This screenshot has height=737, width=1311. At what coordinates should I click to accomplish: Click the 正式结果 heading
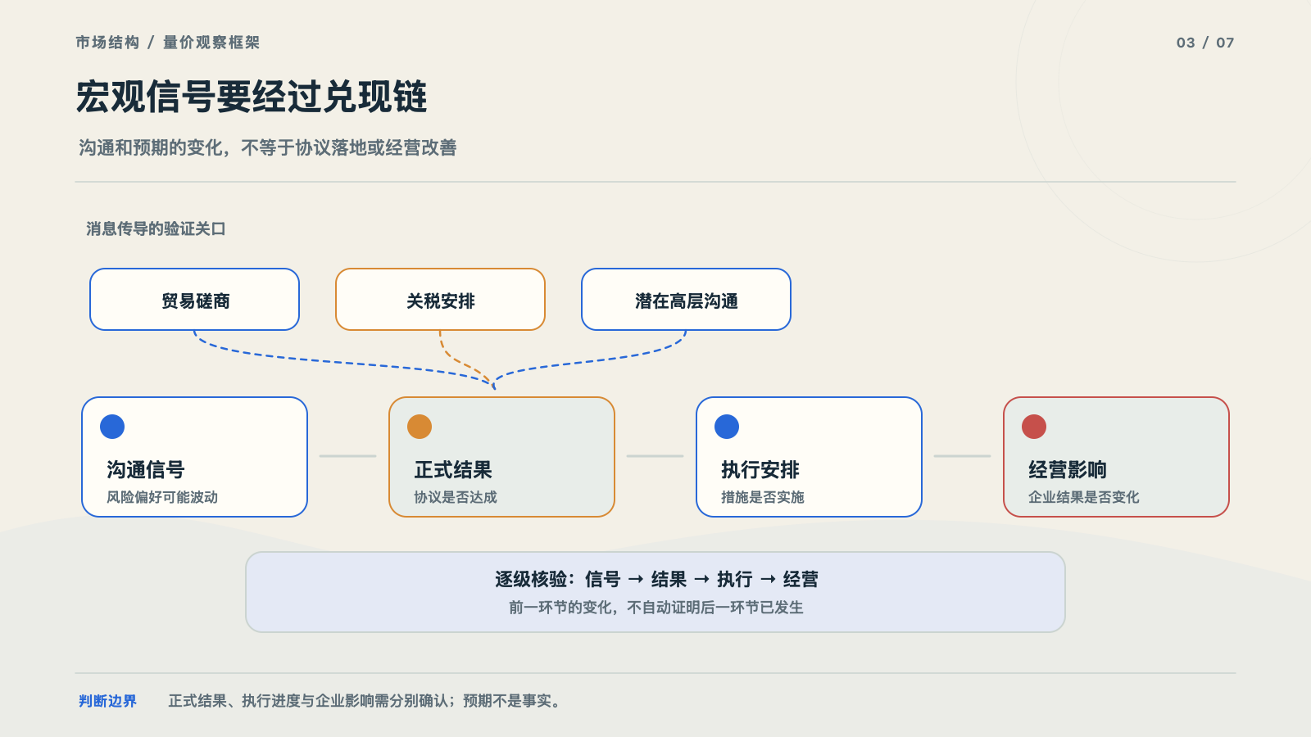point(453,470)
